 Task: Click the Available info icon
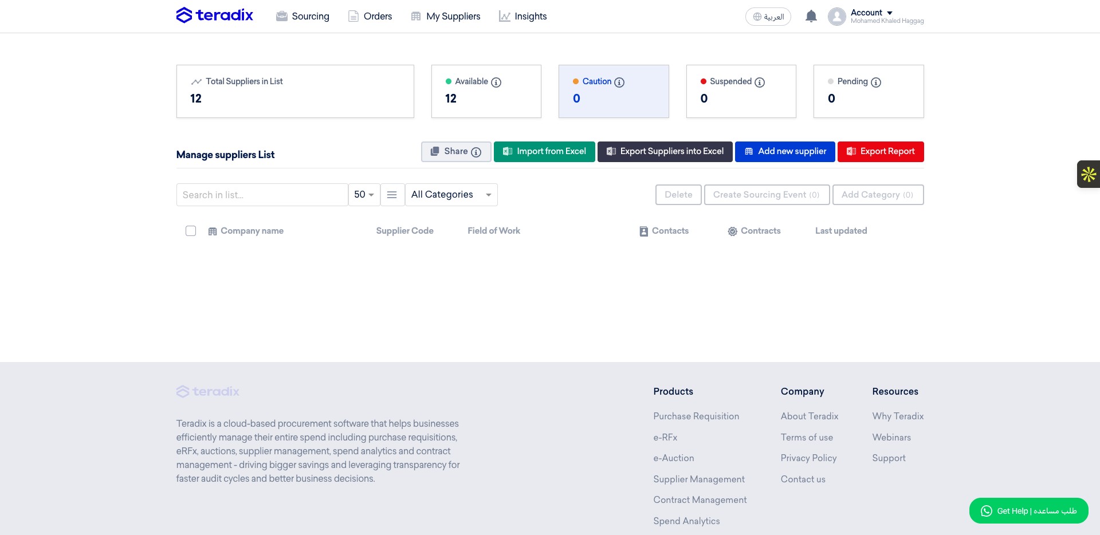[x=496, y=82]
